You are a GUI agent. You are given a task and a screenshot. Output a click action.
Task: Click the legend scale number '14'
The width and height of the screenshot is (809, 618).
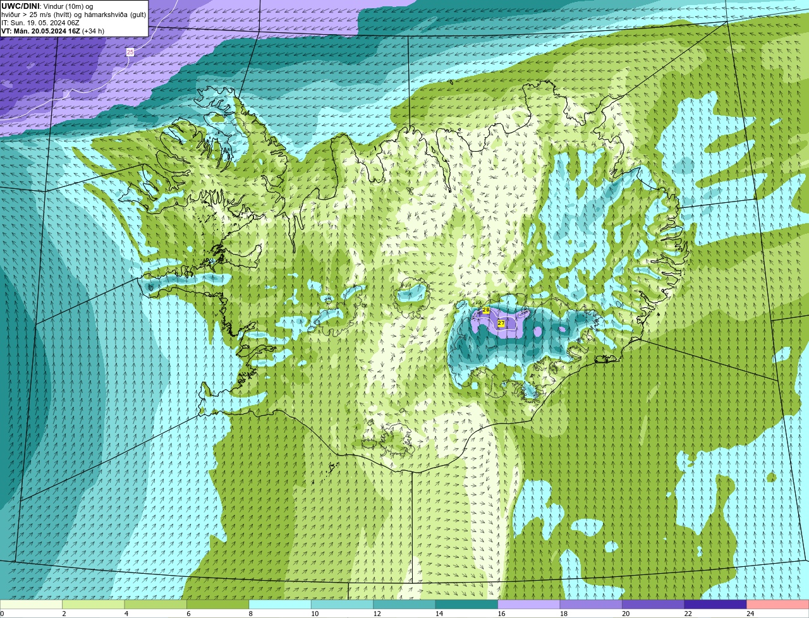click(439, 614)
